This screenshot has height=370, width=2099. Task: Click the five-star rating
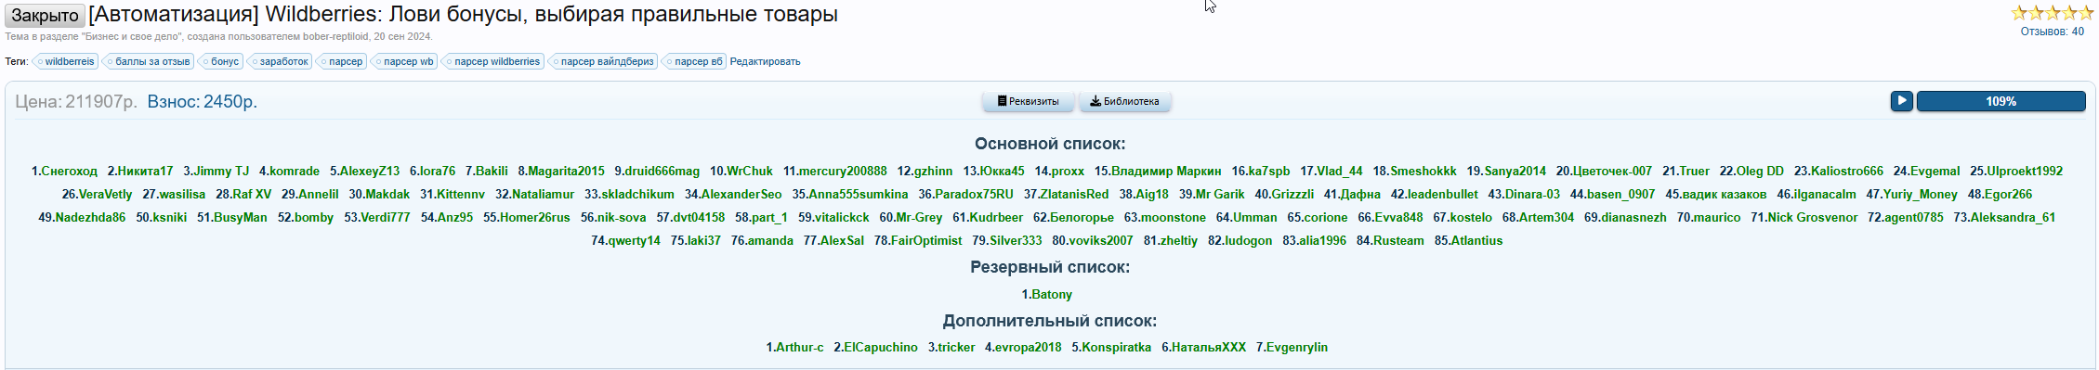pos(2053,13)
